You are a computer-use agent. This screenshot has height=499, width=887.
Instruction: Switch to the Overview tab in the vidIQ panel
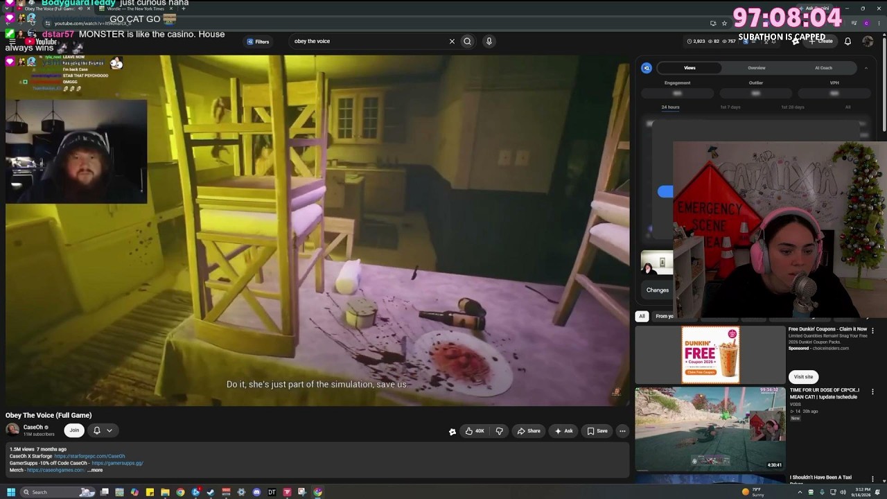point(757,68)
